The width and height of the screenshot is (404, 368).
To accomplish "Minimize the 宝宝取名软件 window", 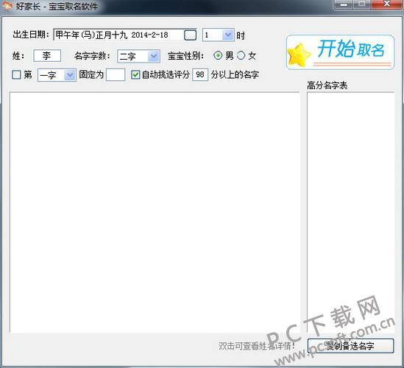I will [344, 4].
